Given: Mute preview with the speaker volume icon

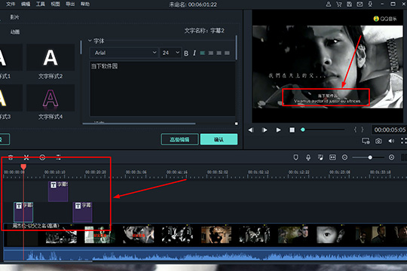Looking at the screenshot, I should 391,141.
